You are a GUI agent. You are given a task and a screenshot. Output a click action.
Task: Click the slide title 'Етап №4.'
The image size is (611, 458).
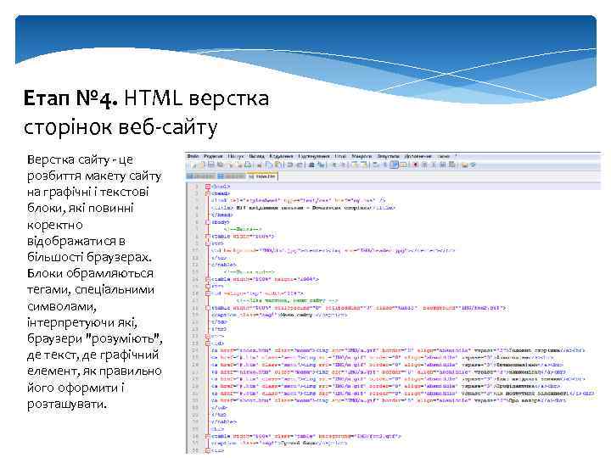click(70, 98)
